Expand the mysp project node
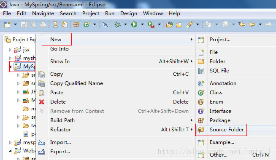Screen dimensions: 276x160 tap(10, 142)
